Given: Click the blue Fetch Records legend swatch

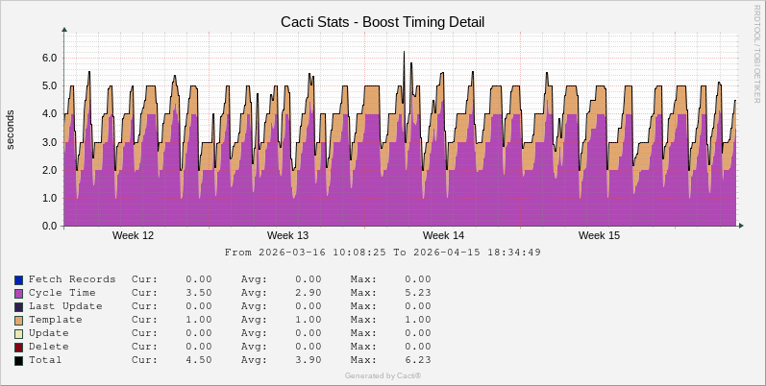Looking at the screenshot, I should tap(19, 279).
